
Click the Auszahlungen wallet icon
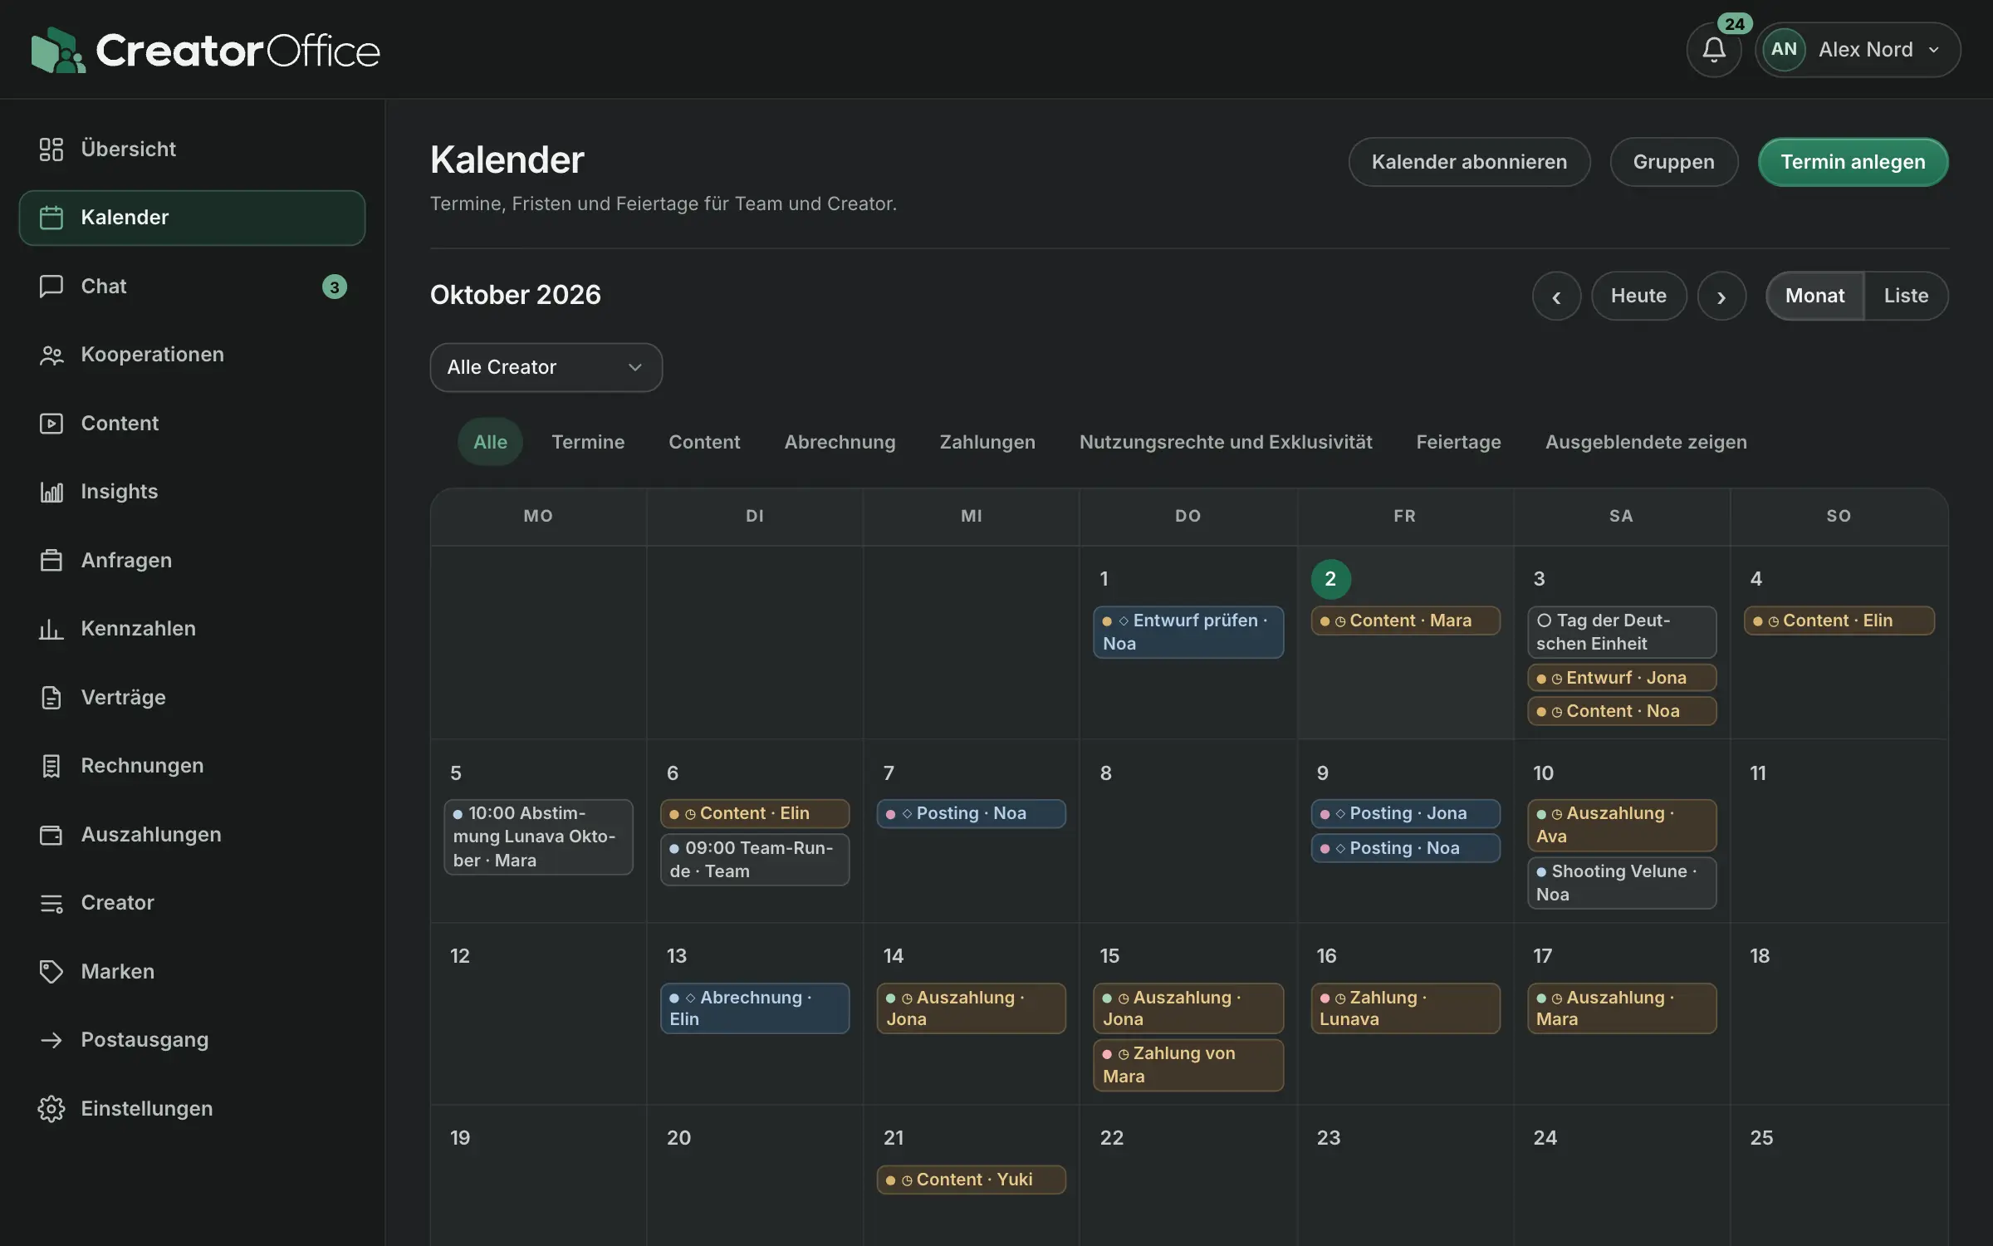51,834
